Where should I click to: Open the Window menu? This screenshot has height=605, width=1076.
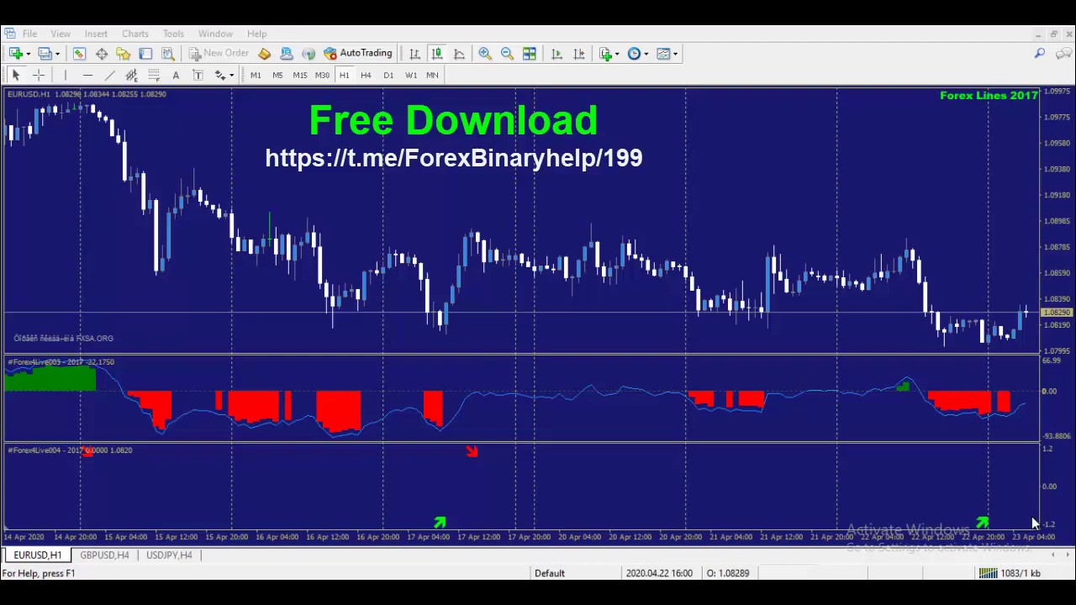(x=215, y=34)
